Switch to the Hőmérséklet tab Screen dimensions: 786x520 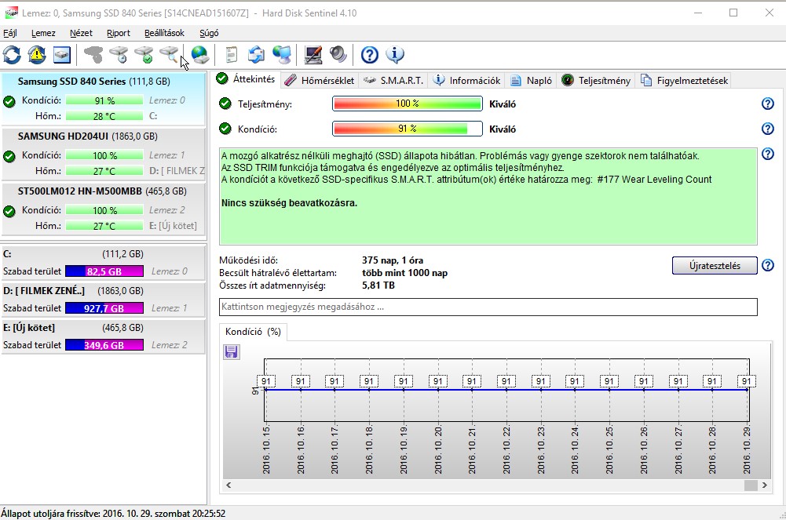click(x=320, y=81)
